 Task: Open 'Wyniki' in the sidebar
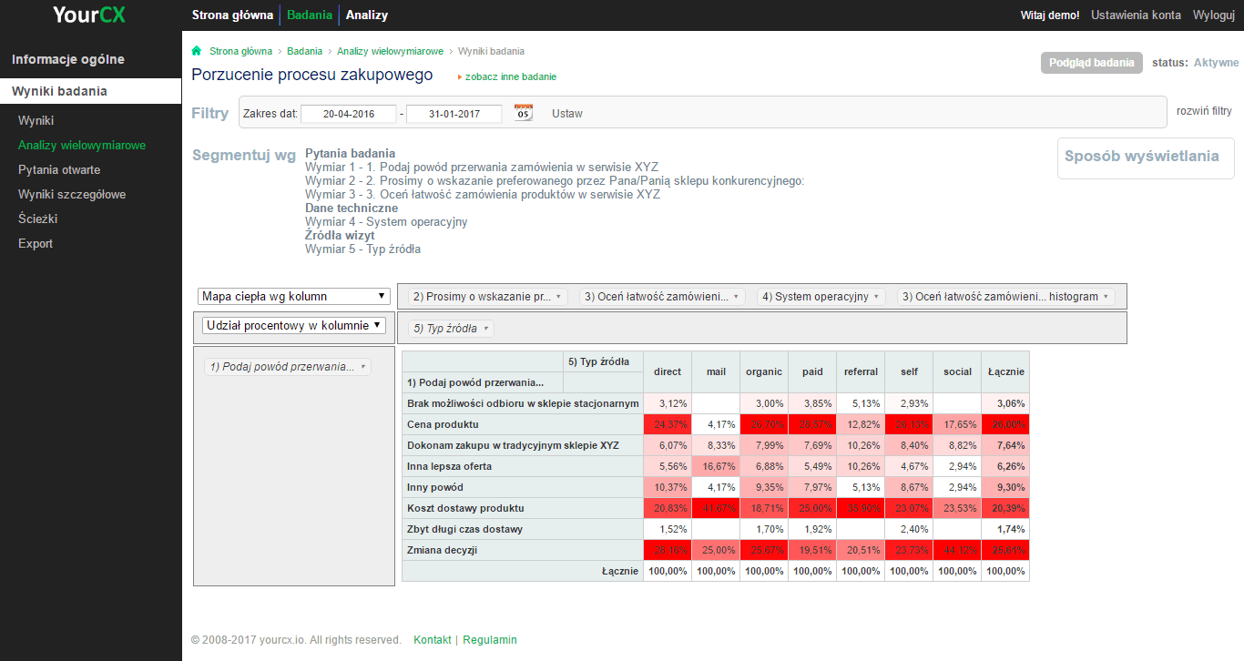pos(36,120)
